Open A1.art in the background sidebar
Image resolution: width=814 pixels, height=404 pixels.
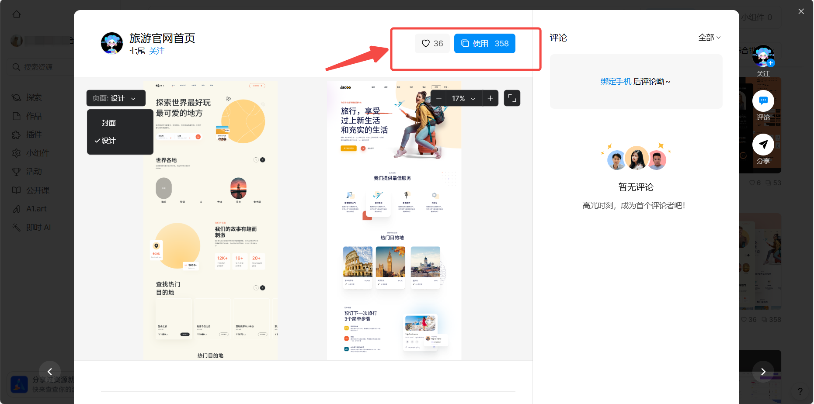[x=29, y=209]
